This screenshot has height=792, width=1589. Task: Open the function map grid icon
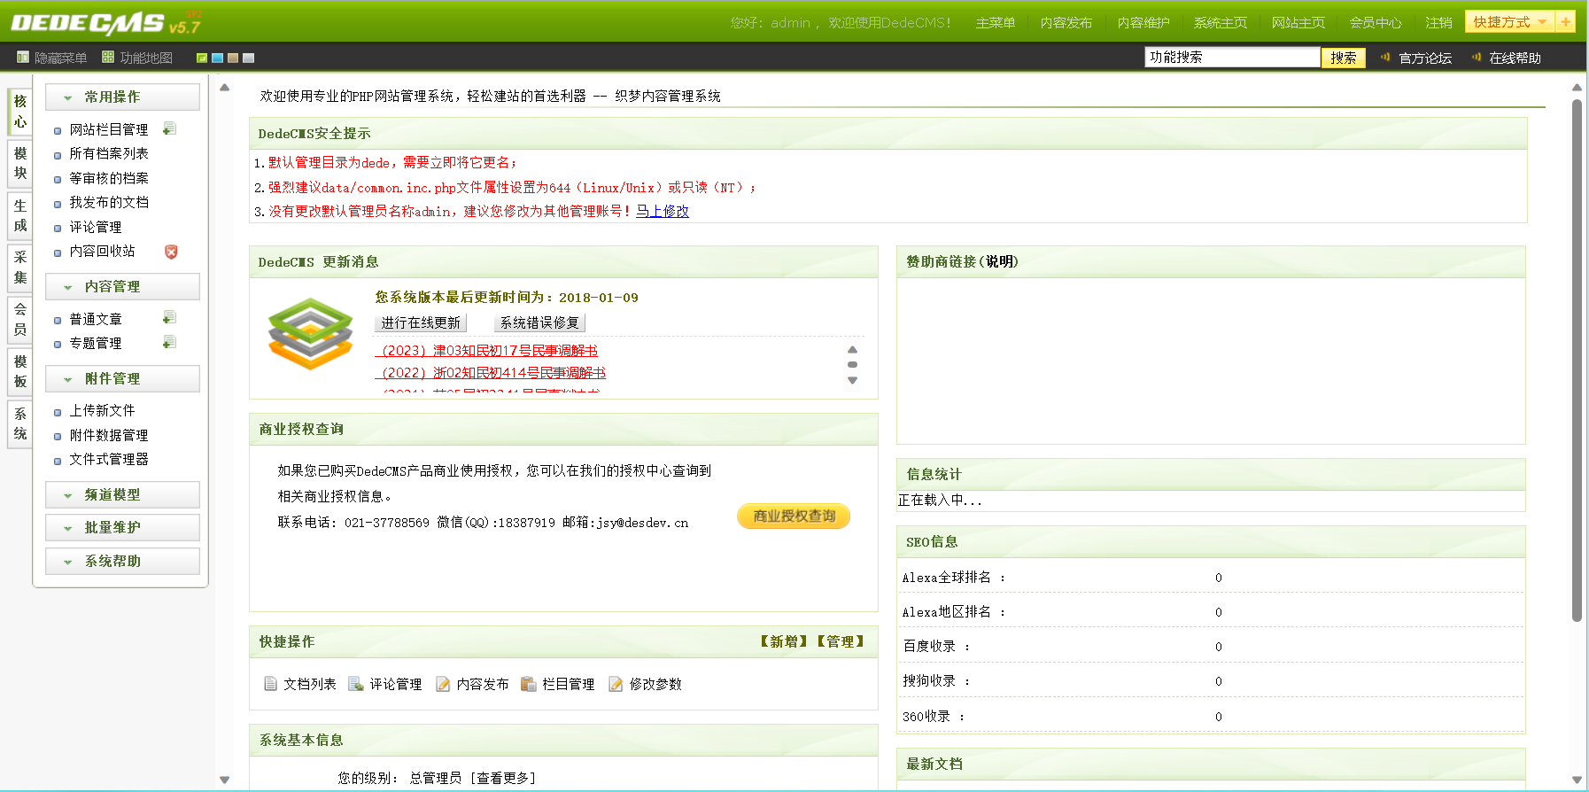108,58
